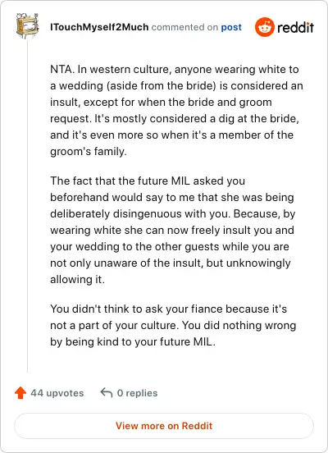This screenshot has width=328, height=453.
Task: Open the ITouchMyself2Much username link
Action: click(x=99, y=27)
